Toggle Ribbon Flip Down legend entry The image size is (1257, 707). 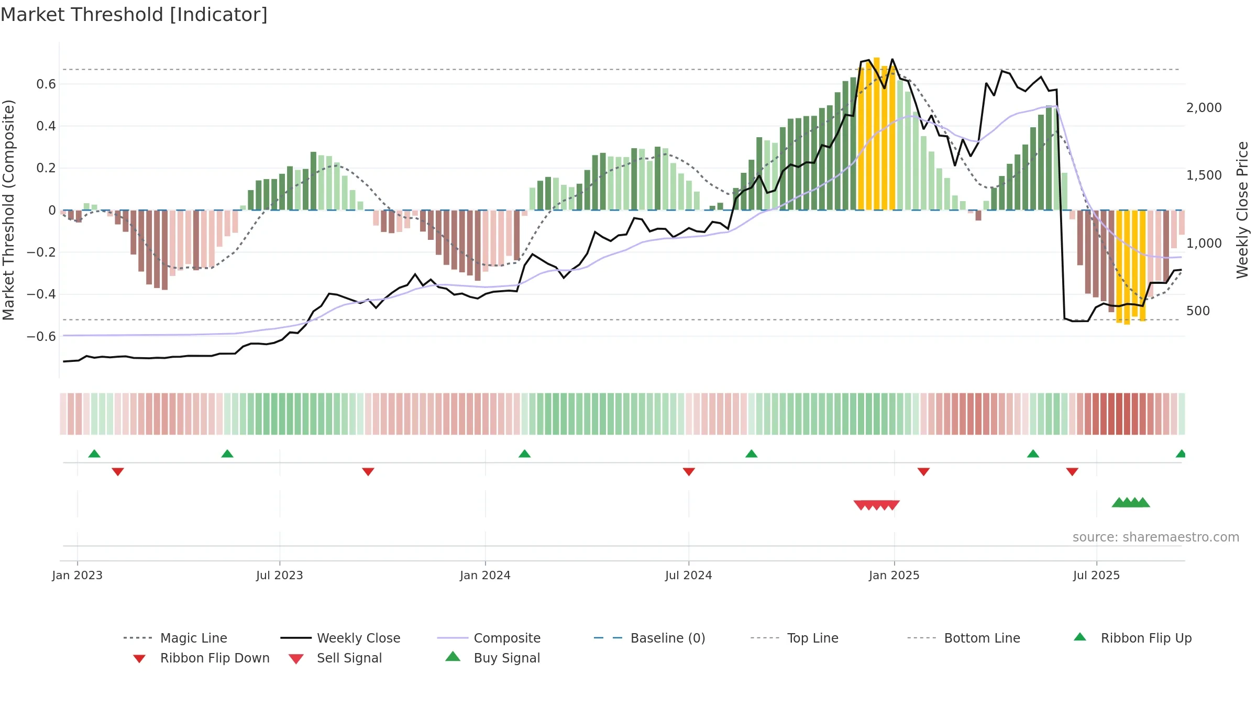point(201,658)
